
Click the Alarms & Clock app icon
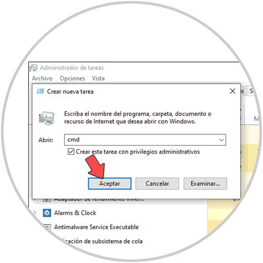tap(47, 213)
